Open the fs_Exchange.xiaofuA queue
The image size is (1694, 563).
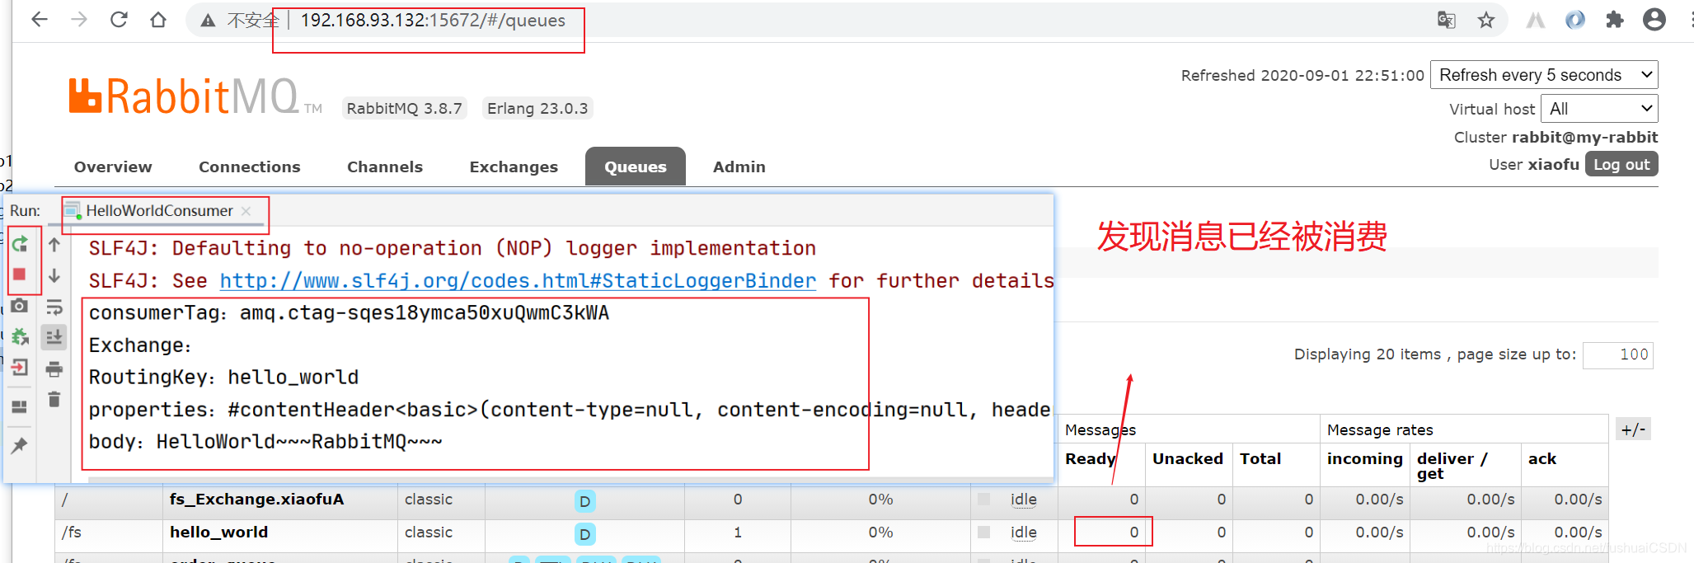click(x=256, y=500)
